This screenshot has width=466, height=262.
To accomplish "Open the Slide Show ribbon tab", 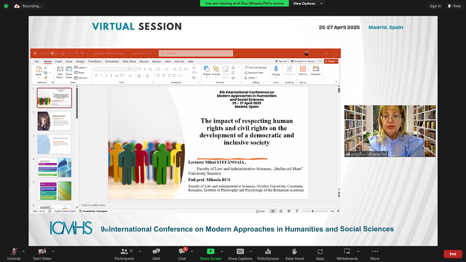I will [x=129, y=61].
